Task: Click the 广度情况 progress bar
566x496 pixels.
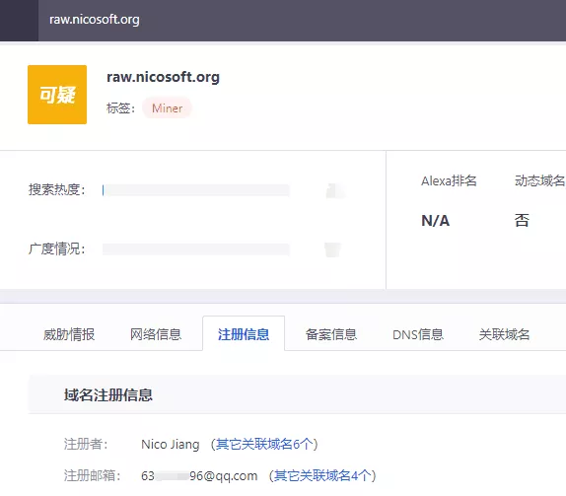Action: (x=196, y=249)
